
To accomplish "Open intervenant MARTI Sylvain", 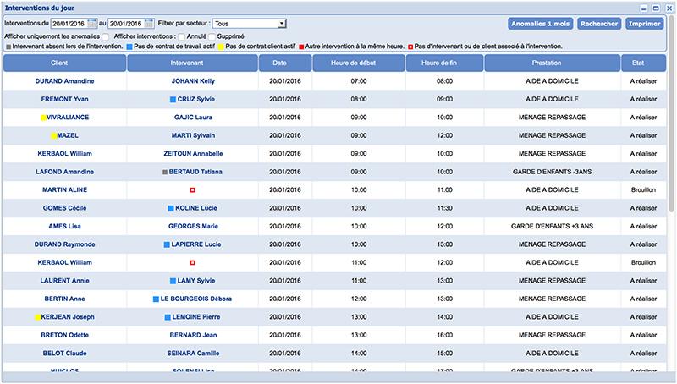I will tap(193, 135).
